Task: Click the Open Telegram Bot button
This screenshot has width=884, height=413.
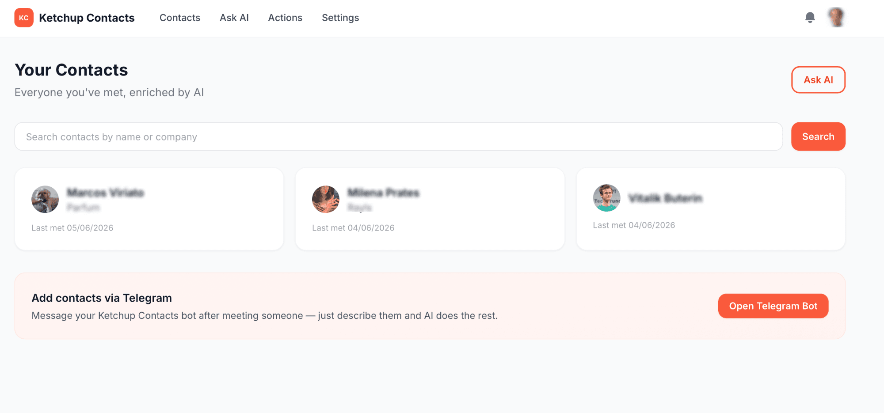Action: point(773,306)
